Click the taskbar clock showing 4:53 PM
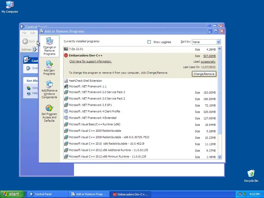264x198 pixels. point(254,194)
